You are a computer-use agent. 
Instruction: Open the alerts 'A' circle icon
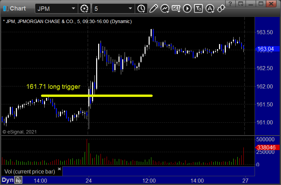pyautogui.click(x=210, y=8)
